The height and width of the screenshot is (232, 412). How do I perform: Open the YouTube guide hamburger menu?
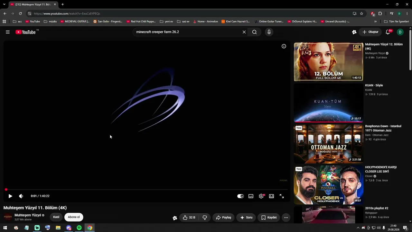tap(8, 32)
